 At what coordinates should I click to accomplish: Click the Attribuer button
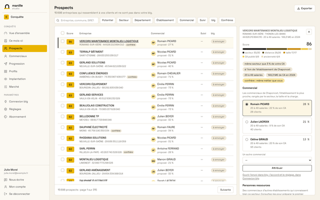click(x=277, y=168)
